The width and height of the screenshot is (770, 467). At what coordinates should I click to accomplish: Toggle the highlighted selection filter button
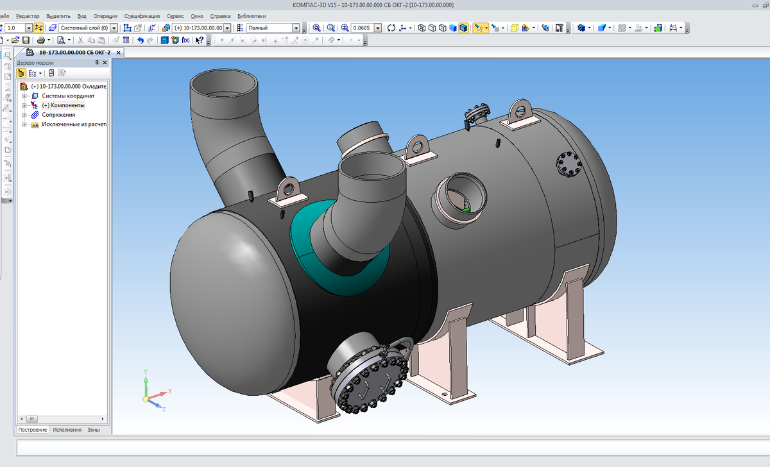click(x=480, y=28)
